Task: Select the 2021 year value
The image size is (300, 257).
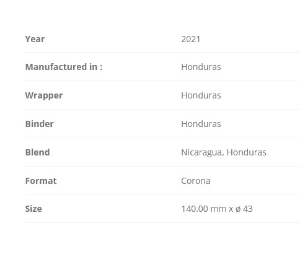Action: coord(191,39)
